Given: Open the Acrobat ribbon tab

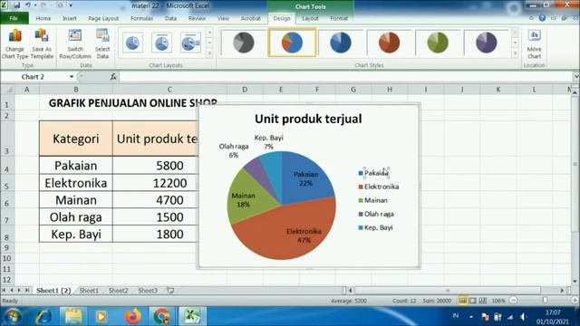Looking at the screenshot, I should click(250, 18).
